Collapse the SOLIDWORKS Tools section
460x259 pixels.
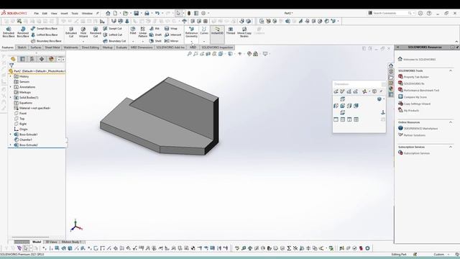pyautogui.click(x=451, y=71)
